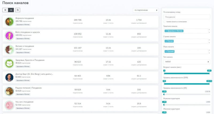Click reach value 17.1k

coord(108,62)
